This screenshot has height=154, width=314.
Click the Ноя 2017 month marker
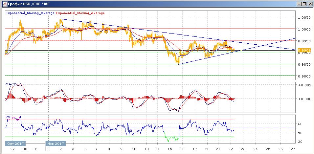[x=55, y=143]
